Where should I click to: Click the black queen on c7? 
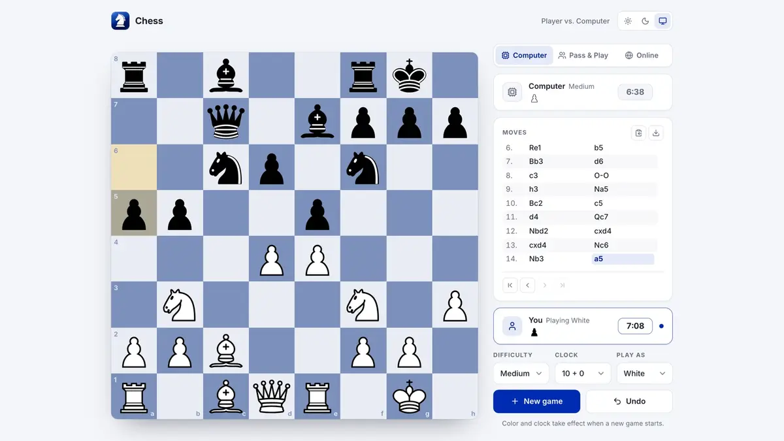(x=226, y=122)
